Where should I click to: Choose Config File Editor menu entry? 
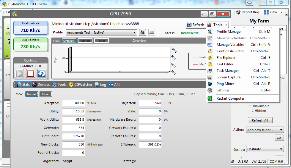pyautogui.click(x=243, y=51)
